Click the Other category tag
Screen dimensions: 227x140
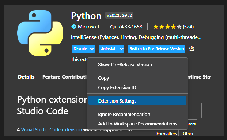(188, 133)
